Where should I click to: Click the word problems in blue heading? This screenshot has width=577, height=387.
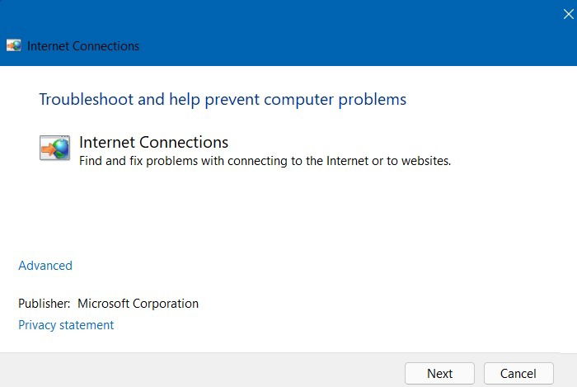[x=373, y=100]
